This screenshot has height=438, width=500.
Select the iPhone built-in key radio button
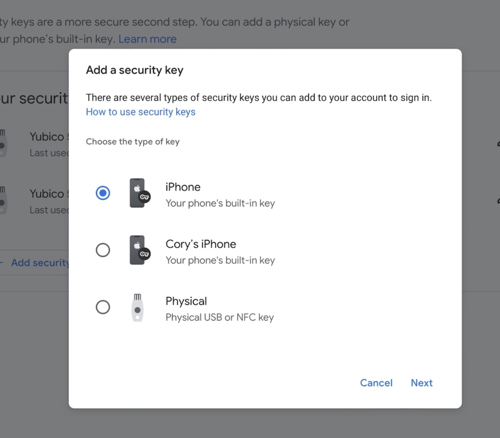tap(103, 193)
